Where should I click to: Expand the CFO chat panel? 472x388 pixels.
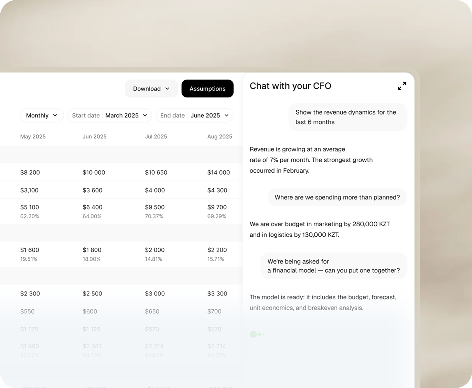click(402, 86)
